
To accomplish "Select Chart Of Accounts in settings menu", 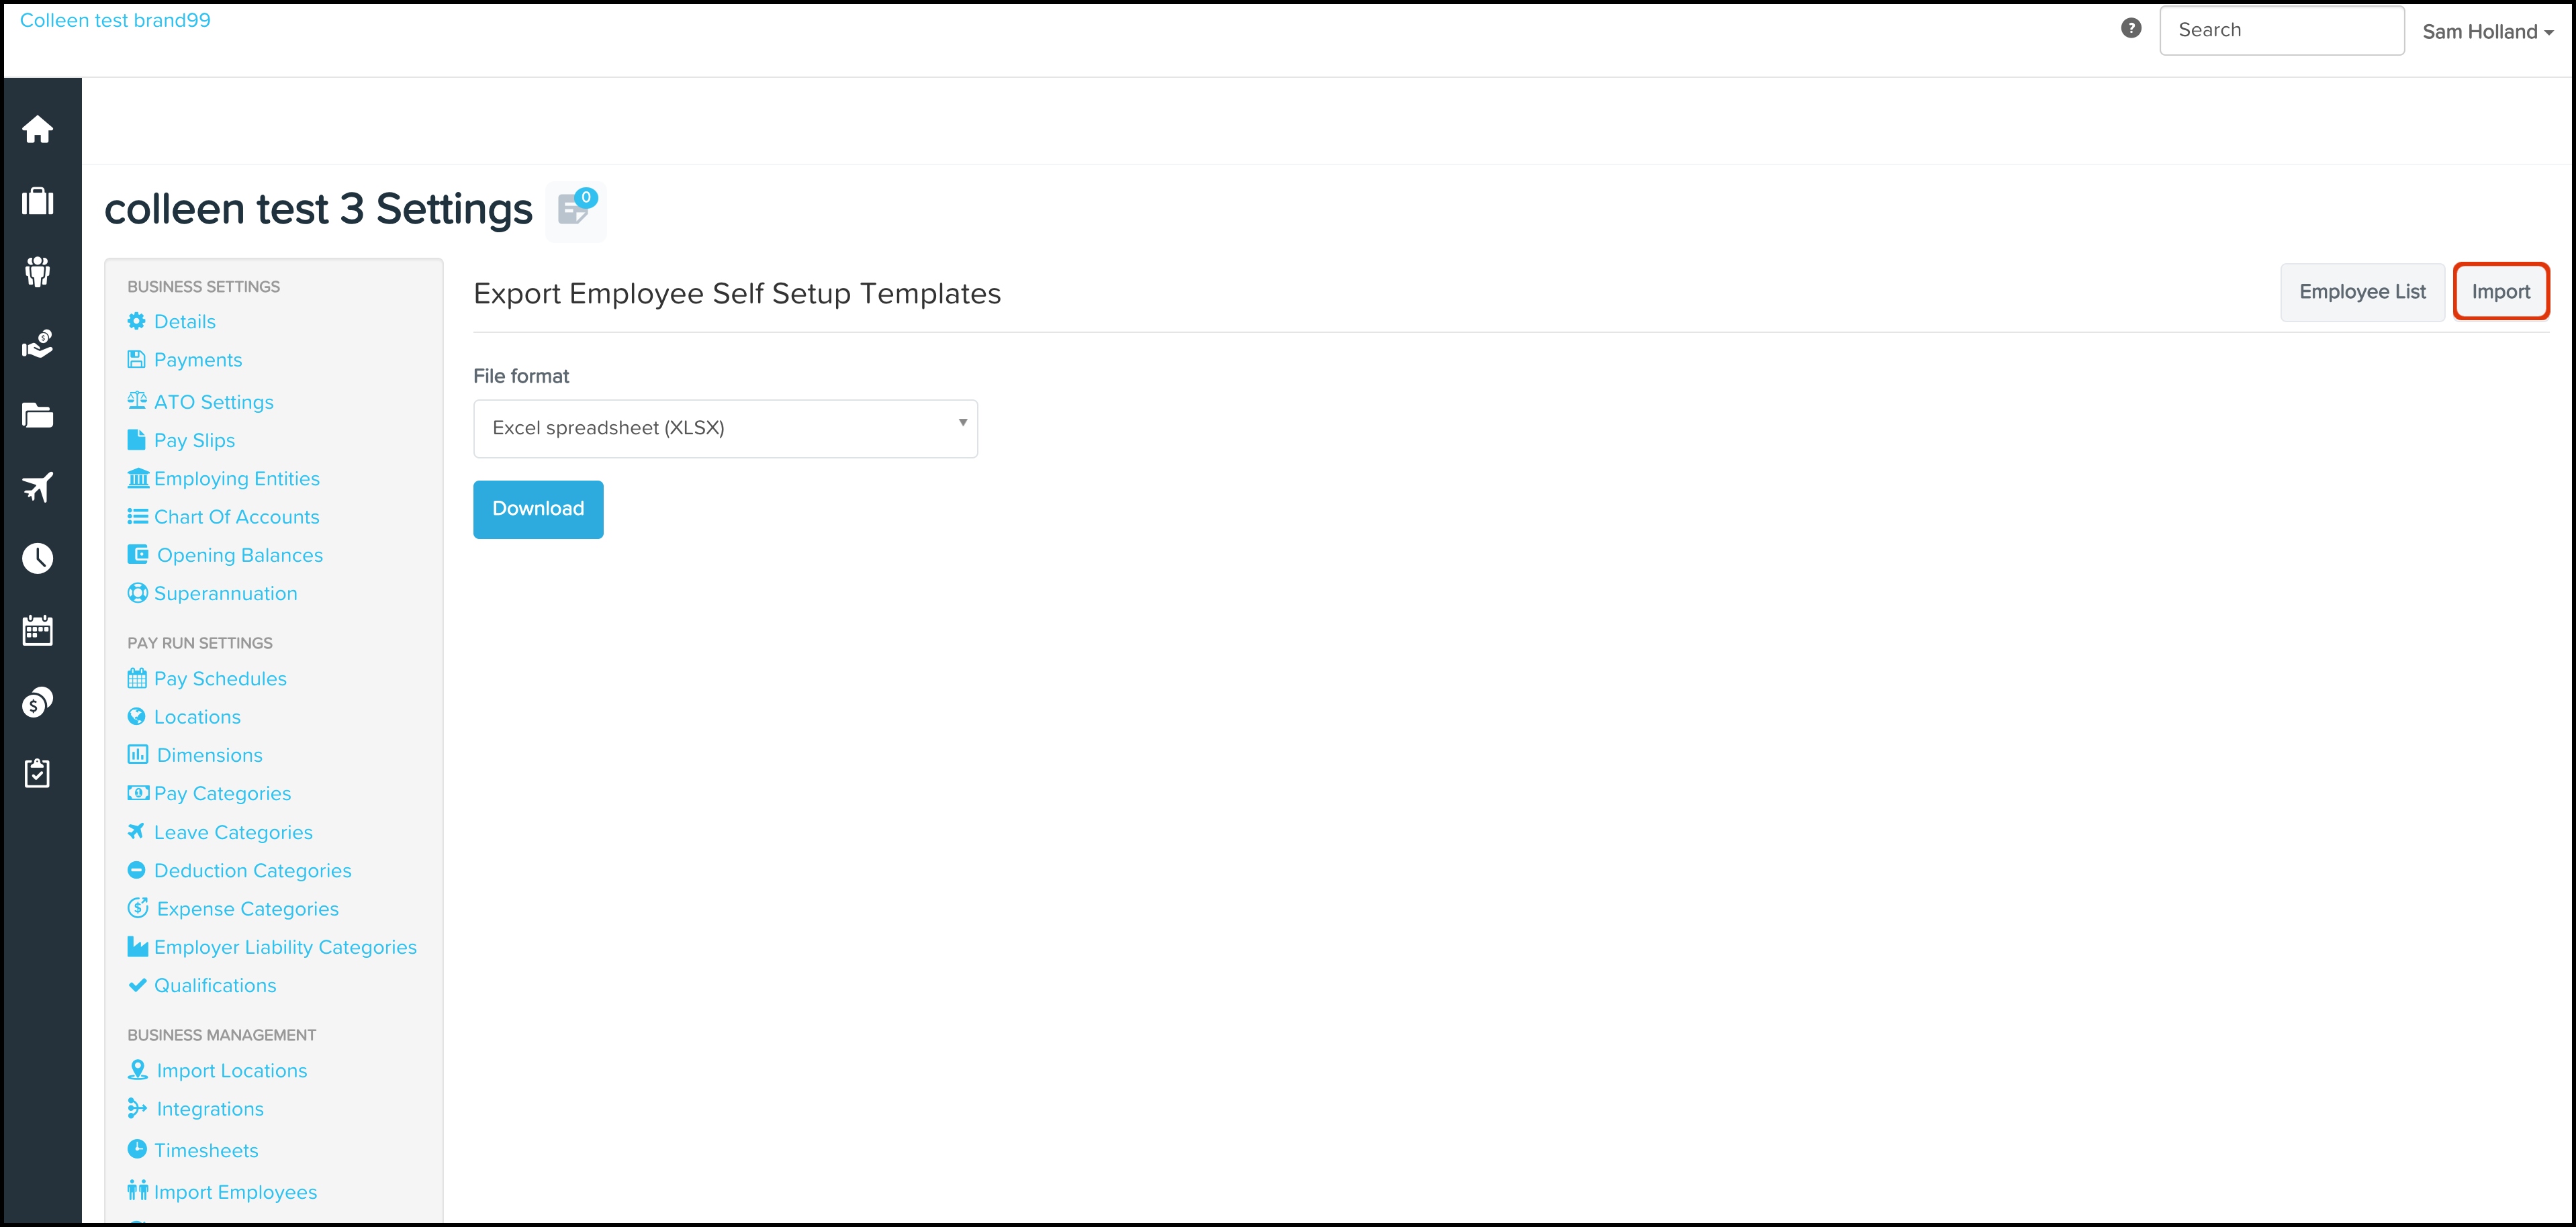I will 236,518.
